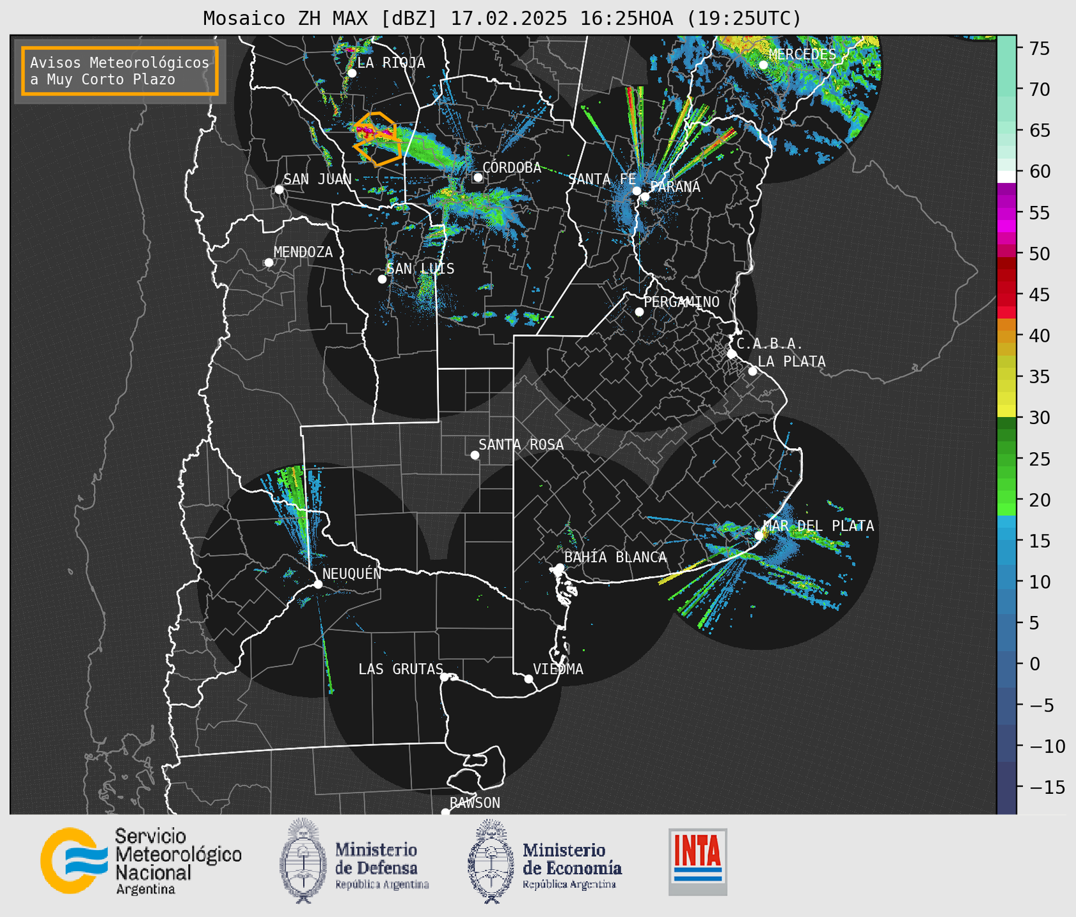Click the white 60 dBZ color on scale
The image size is (1076, 917).
(1006, 177)
